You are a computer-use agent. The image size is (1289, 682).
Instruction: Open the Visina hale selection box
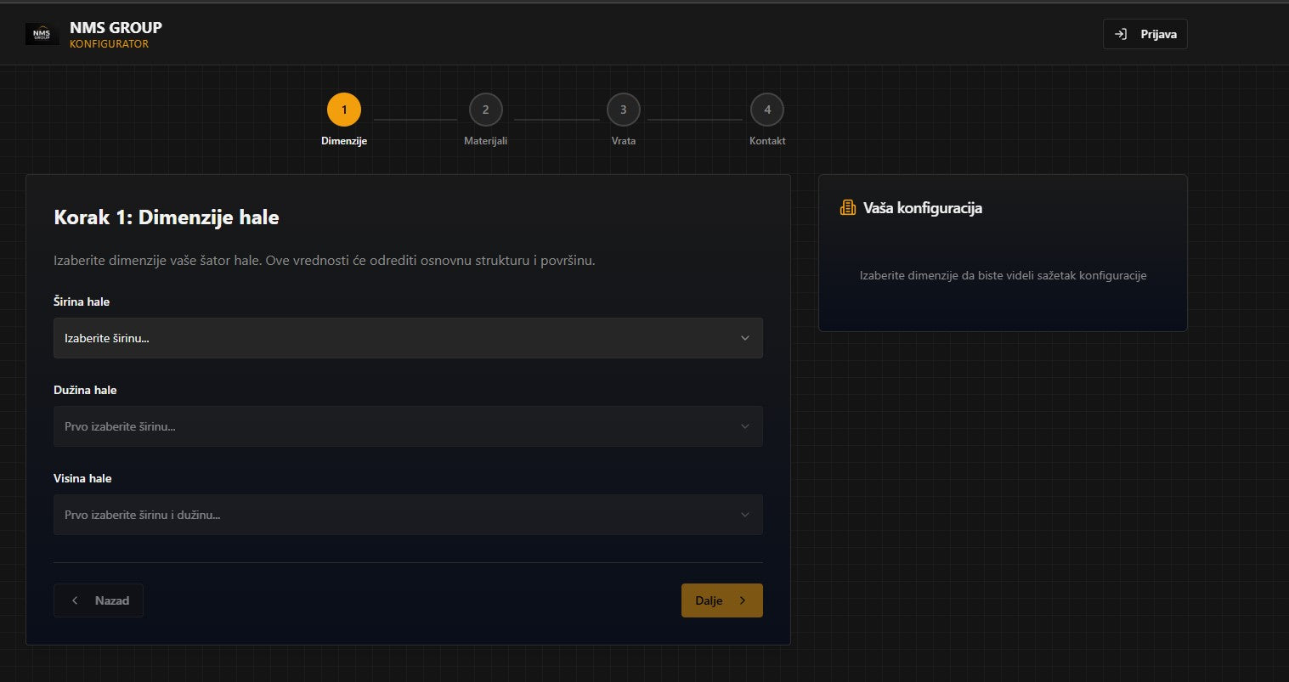[407, 515]
